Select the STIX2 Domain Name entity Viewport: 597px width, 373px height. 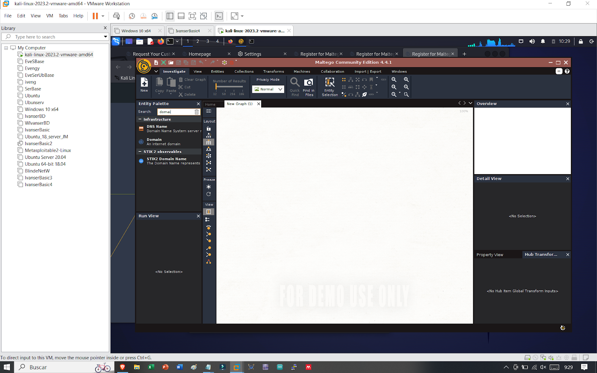tap(169, 161)
